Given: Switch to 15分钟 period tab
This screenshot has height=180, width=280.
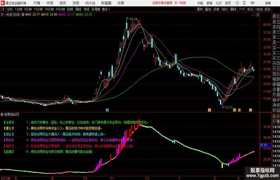Looking at the screenshot, I should pos(38,9).
